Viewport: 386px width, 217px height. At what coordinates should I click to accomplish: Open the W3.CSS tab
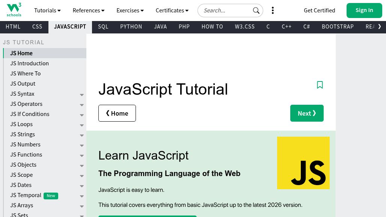(245, 27)
